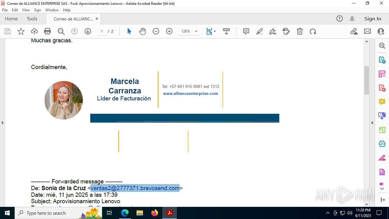Share a link to file
The image size is (389, 219).
point(354,31)
